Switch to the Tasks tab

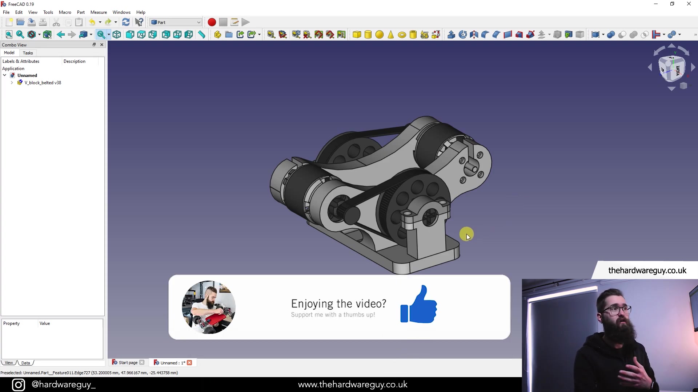(x=27, y=53)
